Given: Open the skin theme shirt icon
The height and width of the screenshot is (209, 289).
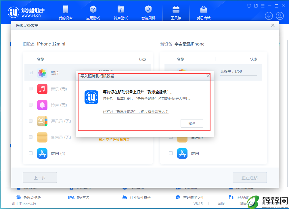Looking at the screenshot, I should (x=249, y=6).
